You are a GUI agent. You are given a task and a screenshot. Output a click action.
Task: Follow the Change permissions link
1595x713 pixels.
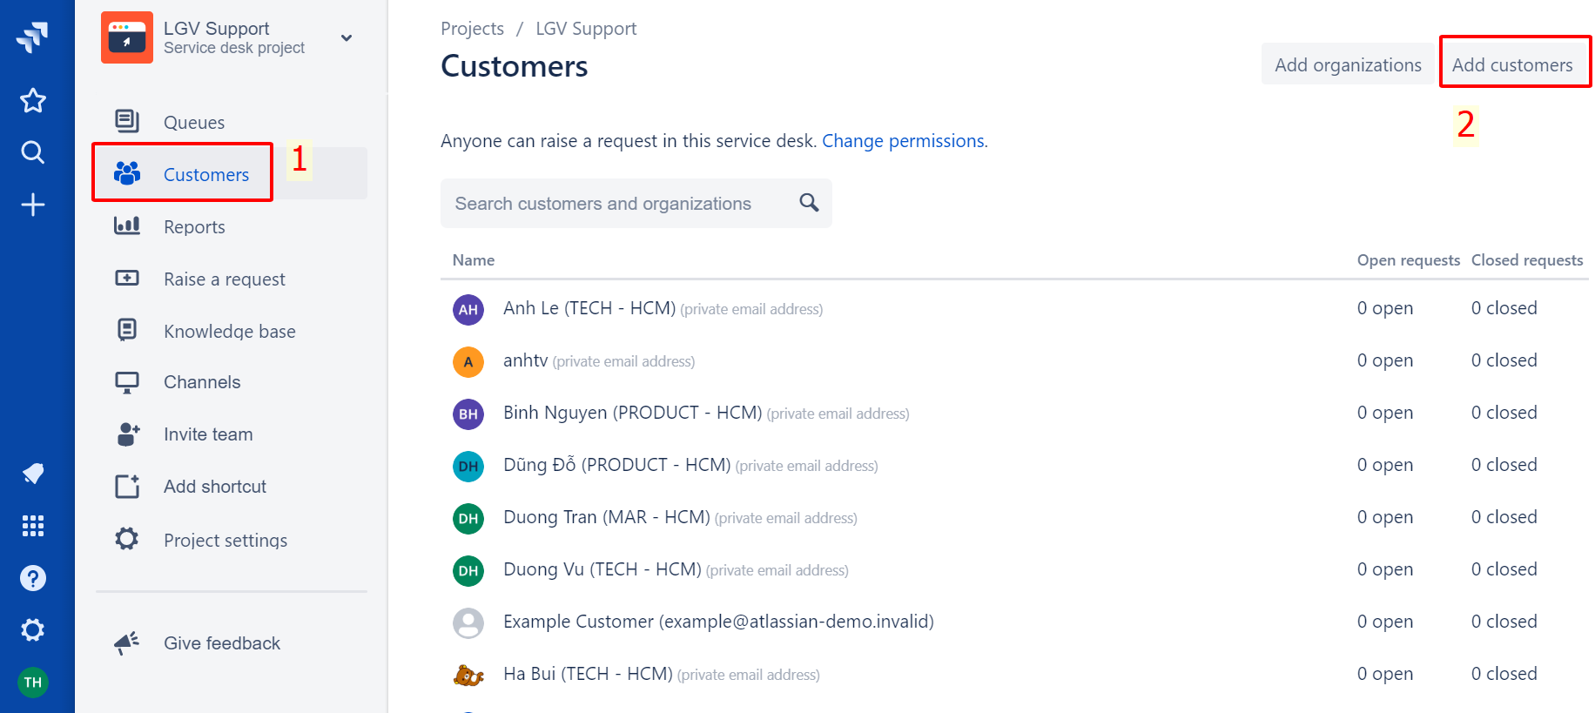pos(904,141)
